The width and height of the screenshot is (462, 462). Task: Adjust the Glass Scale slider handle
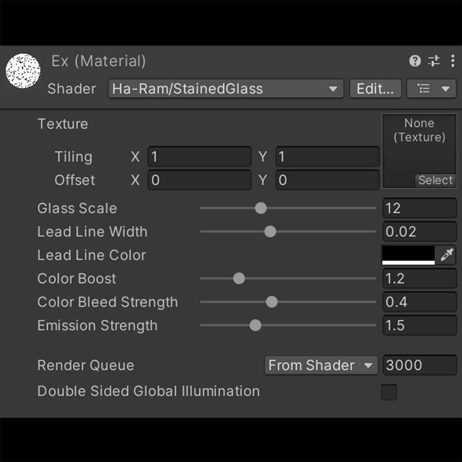[260, 208]
